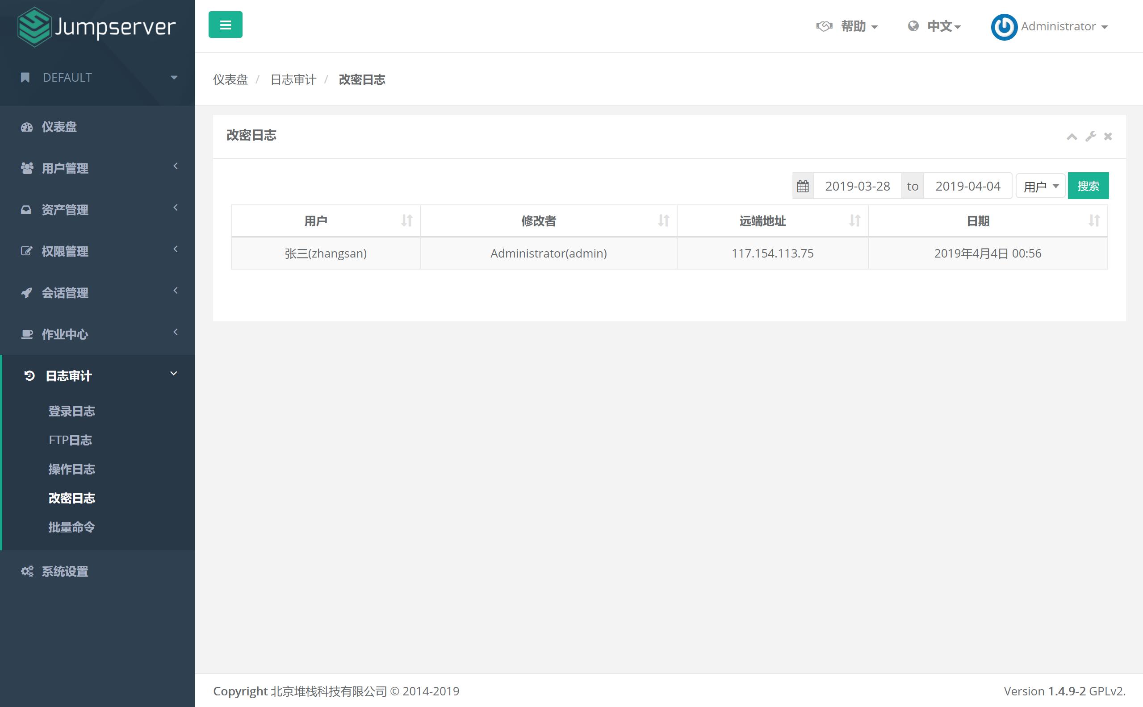The height and width of the screenshot is (707, 1143).
Task: Click the green 搜索 button
Action: 1088,186
